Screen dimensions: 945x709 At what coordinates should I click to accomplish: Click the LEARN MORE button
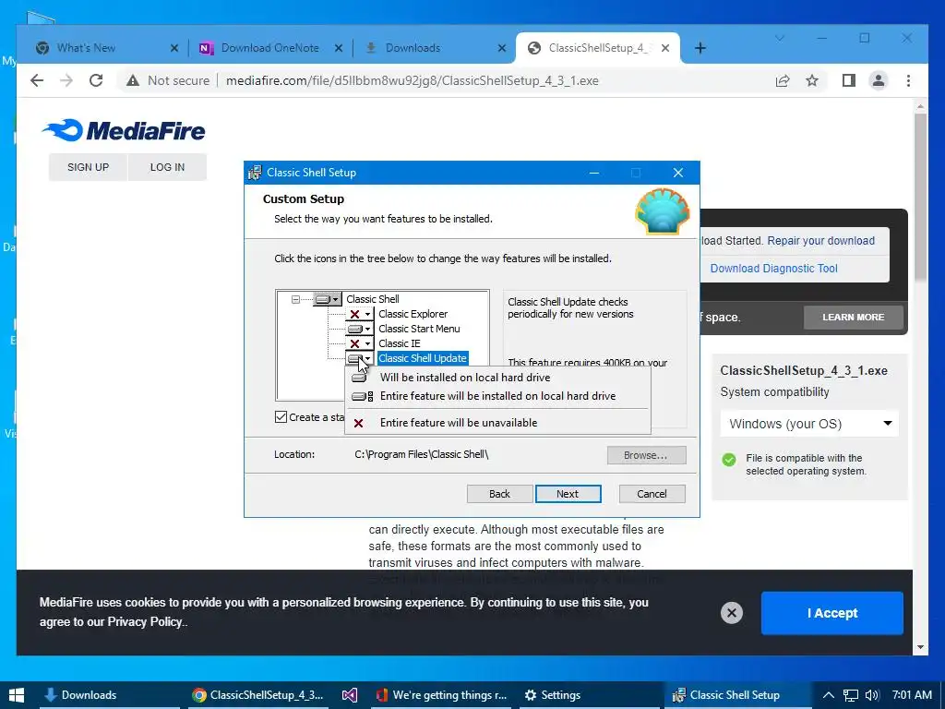pos(854,318)
